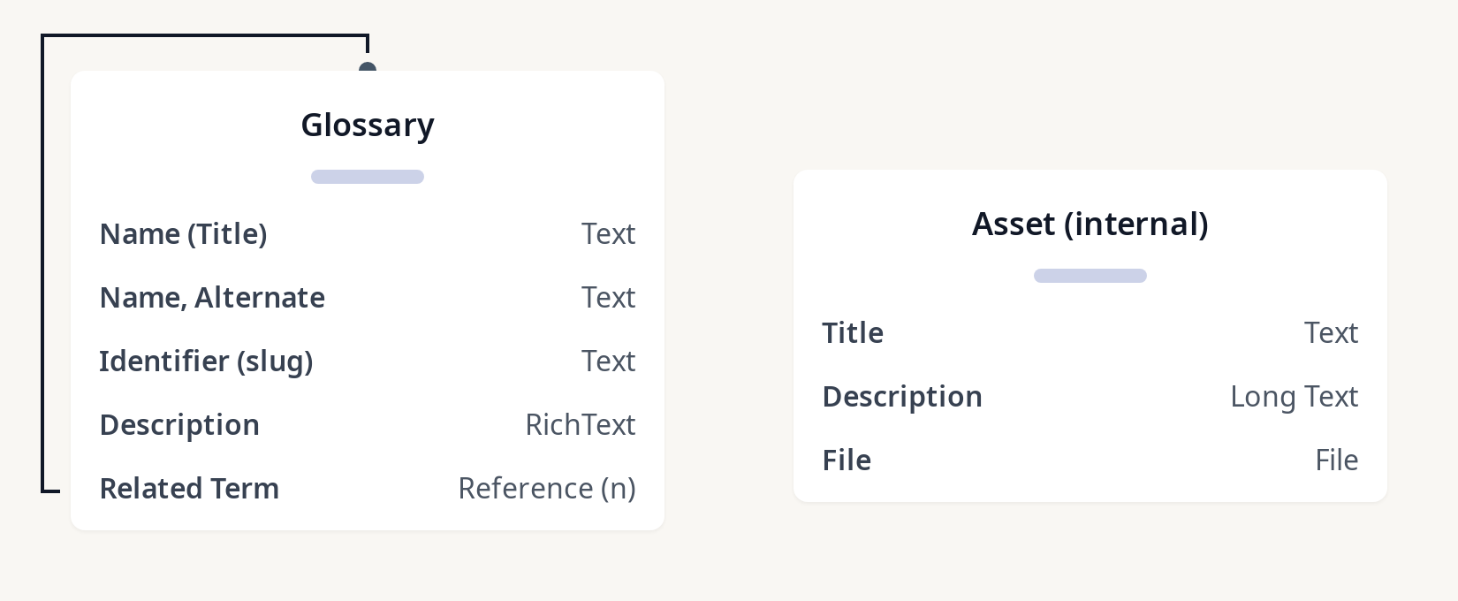
Task: Click the pill handle under Asset (internal)
Action: point(1090,276)
